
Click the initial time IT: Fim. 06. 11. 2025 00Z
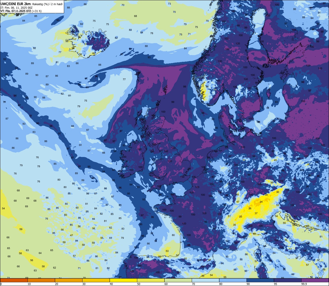coord(16,7)
